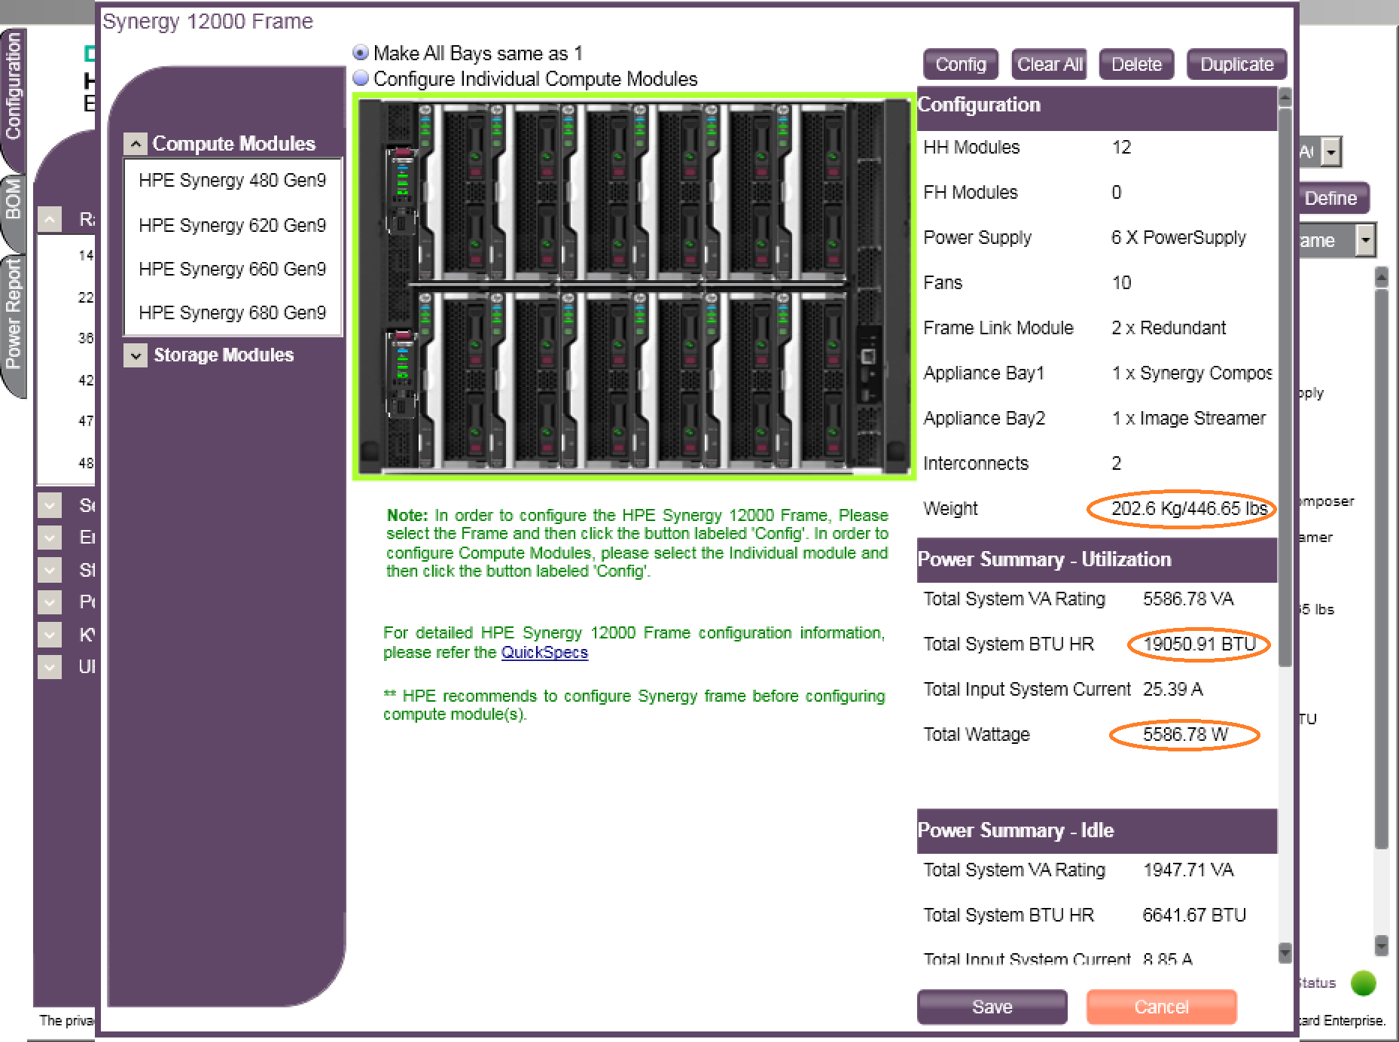Click the idle 6641.67 BTU value

click(x=1194, y=915)
